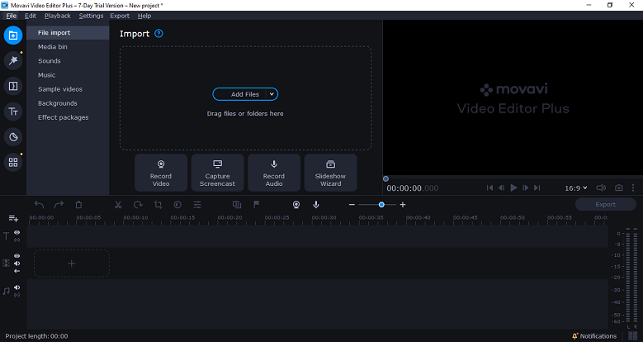Toggle the timeline view icon in status bar
The image size is (643, 342).
[633, 336]
